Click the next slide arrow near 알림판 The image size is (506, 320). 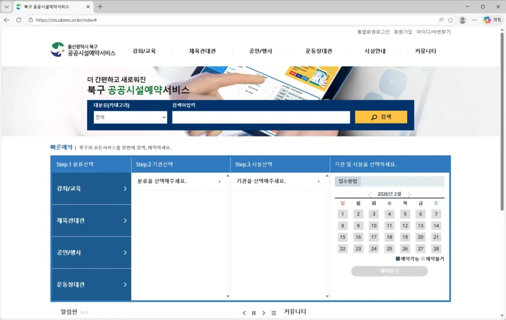pos(263,313)
